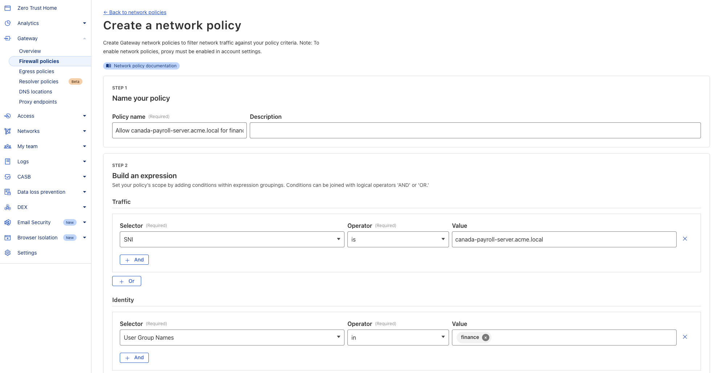Open the User Group Names selector dropdown

232,338
